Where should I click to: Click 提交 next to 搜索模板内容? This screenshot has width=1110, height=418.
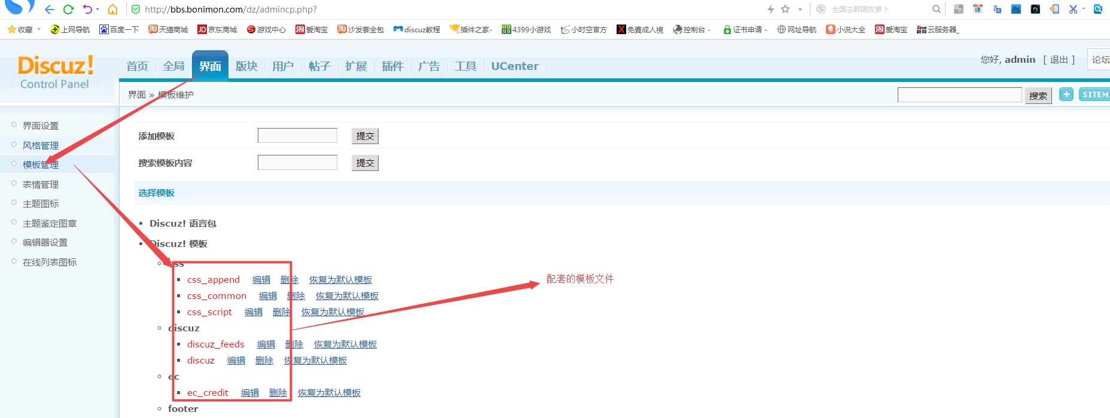pyautogui.click(x=365, y=163)
